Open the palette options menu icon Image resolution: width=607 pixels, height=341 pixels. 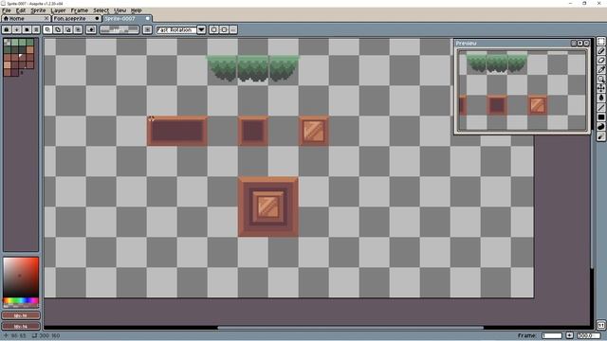tap(36, 29)
